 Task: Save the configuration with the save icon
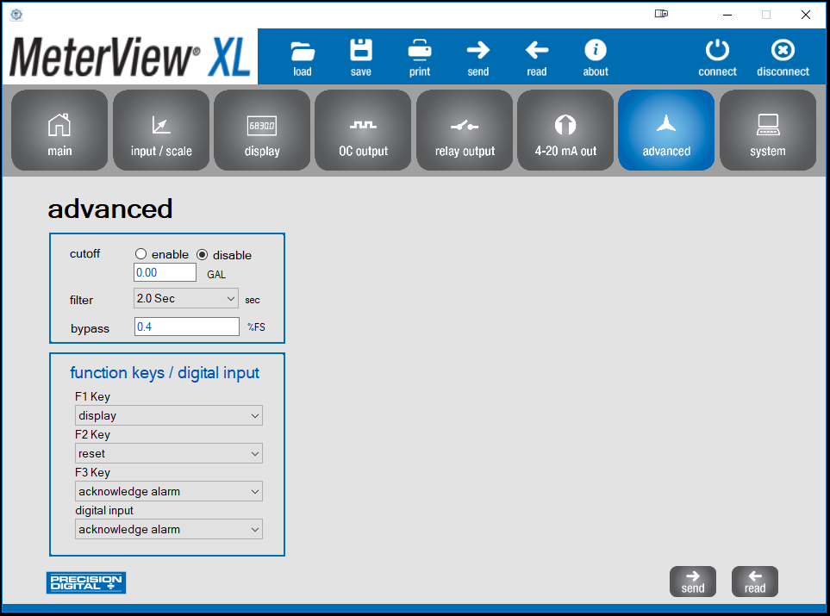pyautogui.click(x=361, y=58)
